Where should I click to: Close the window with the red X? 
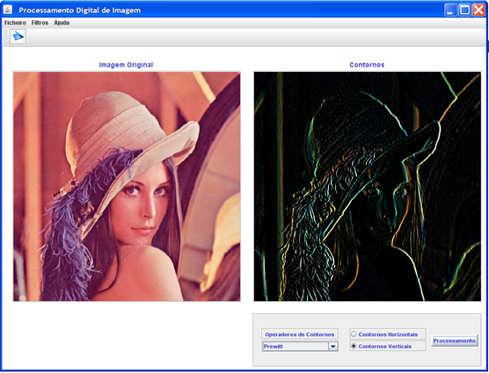[x=478, y=10]
